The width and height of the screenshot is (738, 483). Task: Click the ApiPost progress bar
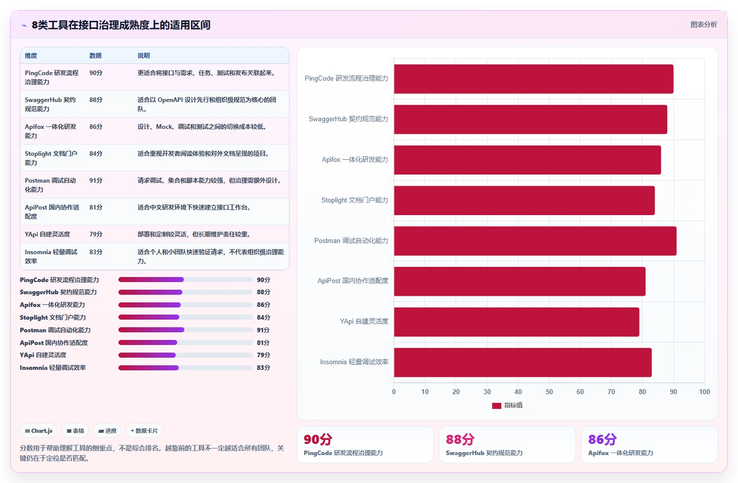185,342
